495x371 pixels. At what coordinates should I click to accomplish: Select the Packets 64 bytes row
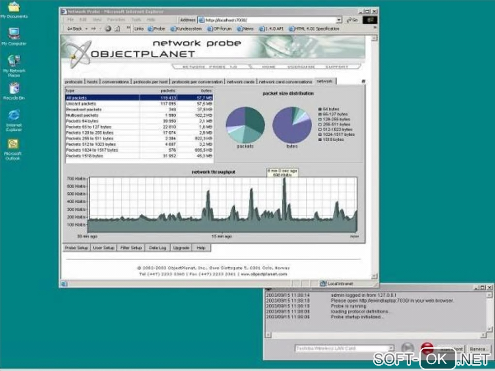pos(139,121)
